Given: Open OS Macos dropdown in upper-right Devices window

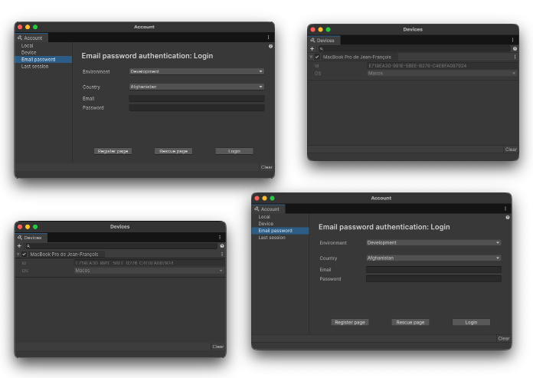Looking at the screenshot, I should pyautogui.click(x=442, y=73).
